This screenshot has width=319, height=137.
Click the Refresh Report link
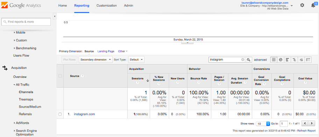(307, 131)
